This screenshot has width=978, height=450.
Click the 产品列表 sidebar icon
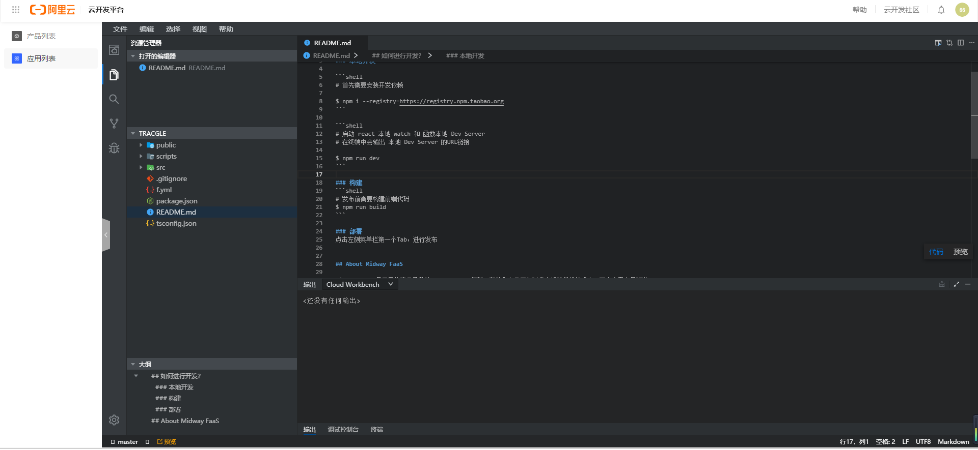[17, 36]
